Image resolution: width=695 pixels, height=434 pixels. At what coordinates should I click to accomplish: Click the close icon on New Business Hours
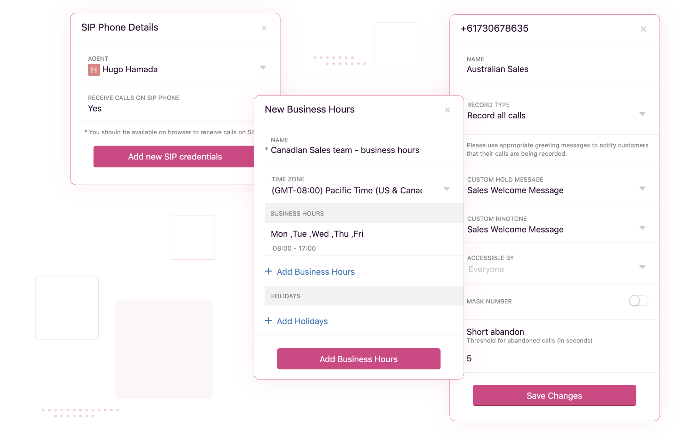(x=447, y=110)
